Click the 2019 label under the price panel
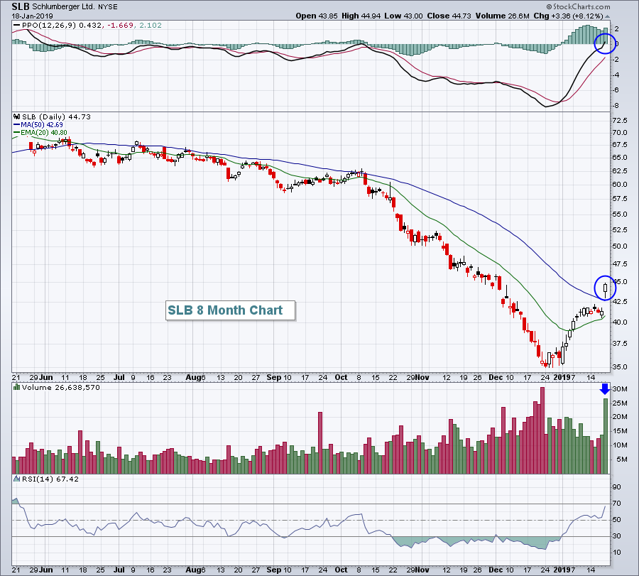Screen dimensions: 639x576 (562, 377)
